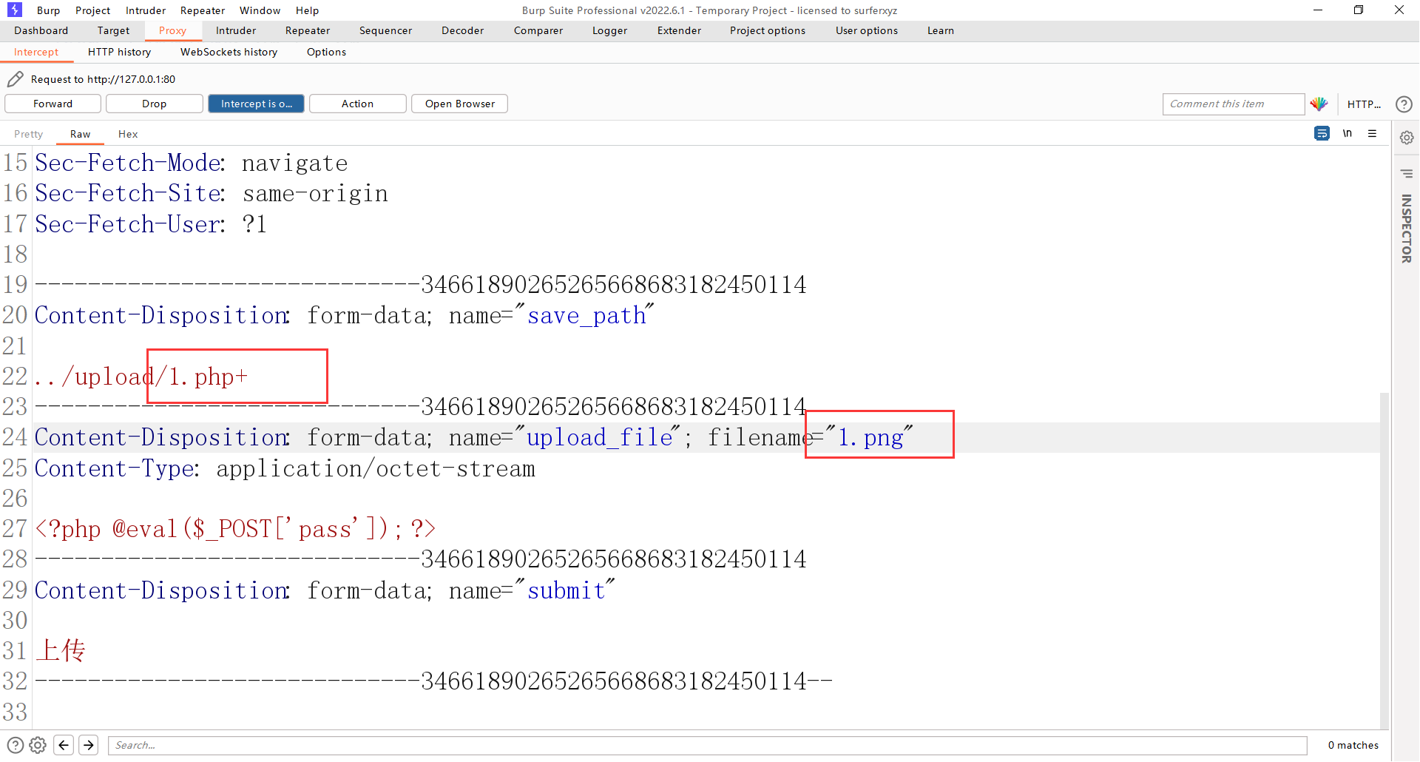Switch to Hex view

[x=128, y=134]
